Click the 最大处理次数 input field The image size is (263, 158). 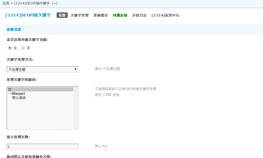click(x=43, y=147)
